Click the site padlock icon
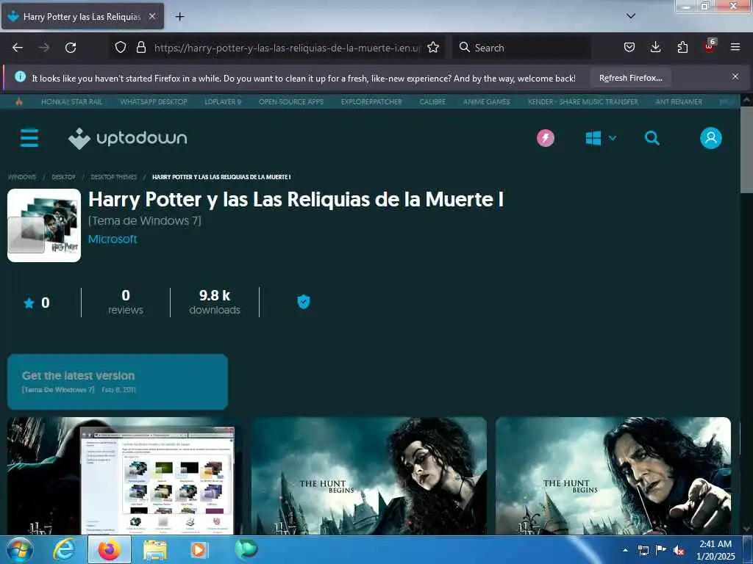753x564 pixels. (140, 48)
